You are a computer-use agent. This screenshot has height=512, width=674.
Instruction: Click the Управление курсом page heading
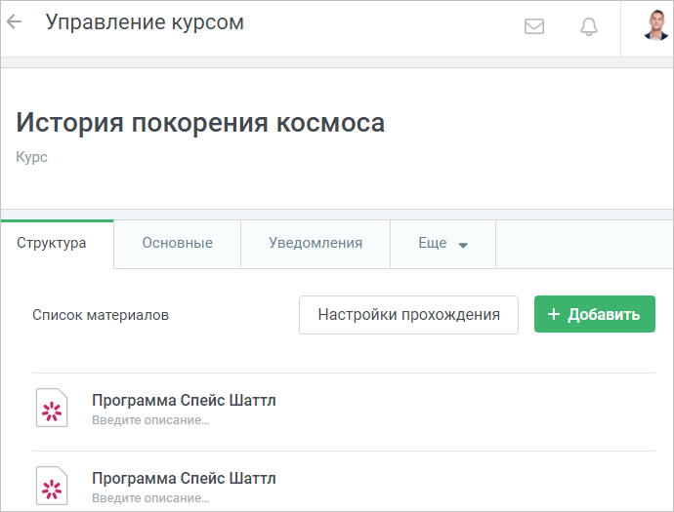point(145,22)
